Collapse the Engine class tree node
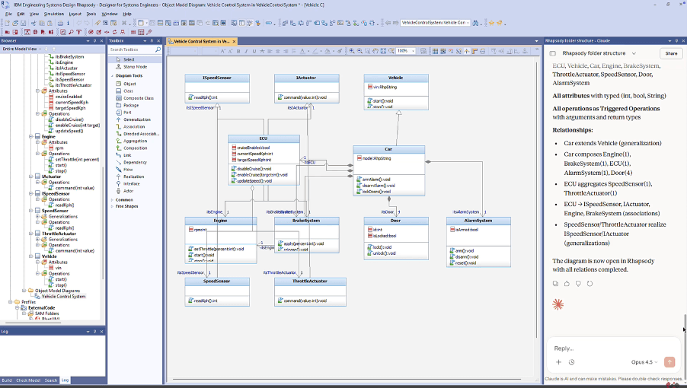This screenshot has height=388, width=687. click(31, 136)
